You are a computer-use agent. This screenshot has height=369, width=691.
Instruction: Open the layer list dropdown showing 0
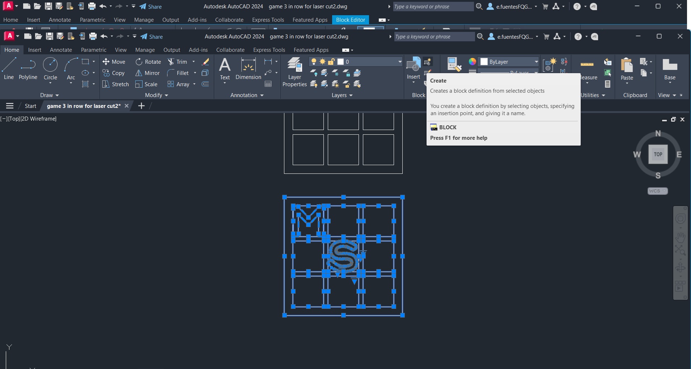click(400, 62)
